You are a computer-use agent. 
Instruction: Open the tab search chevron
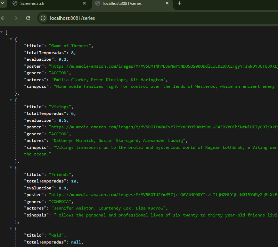(2, 3)
